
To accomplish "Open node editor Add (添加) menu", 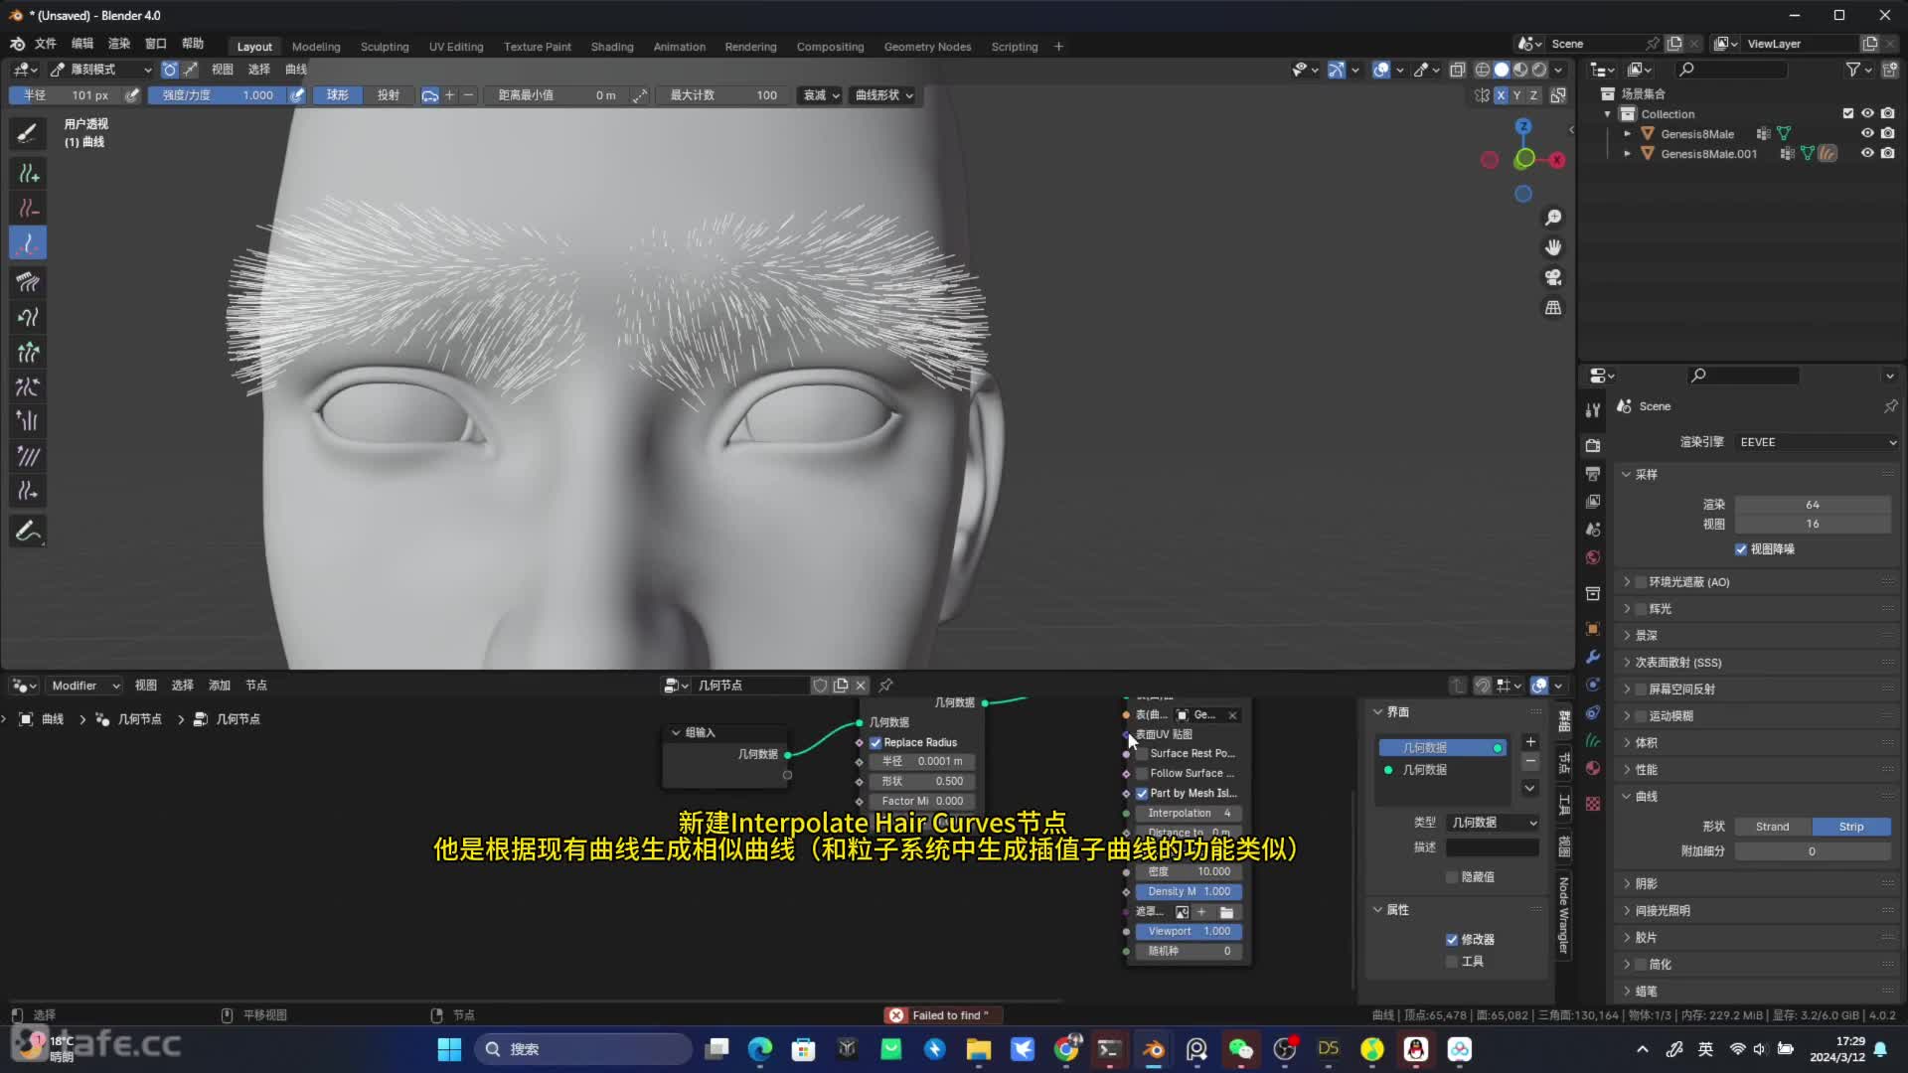I will tap(220, 686).
